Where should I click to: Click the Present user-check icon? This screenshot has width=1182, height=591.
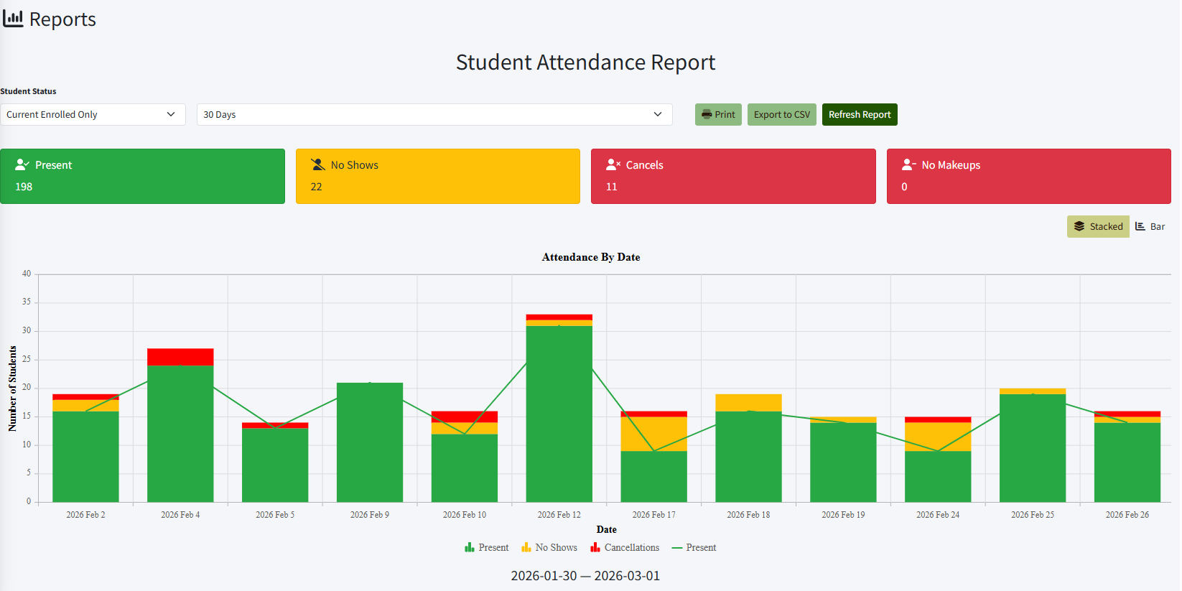coord(22,165)
